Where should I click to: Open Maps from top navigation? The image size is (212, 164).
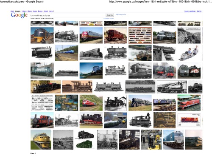30,11
